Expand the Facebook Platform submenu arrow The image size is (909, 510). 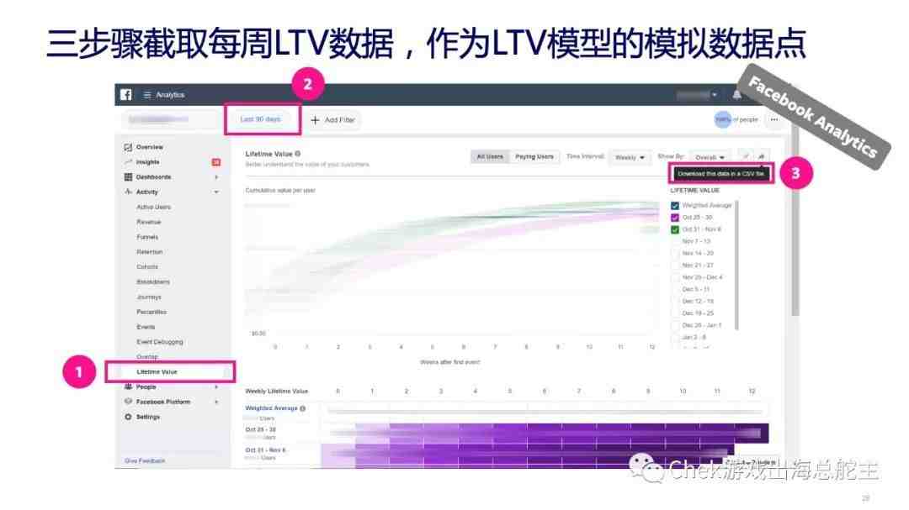216,402
